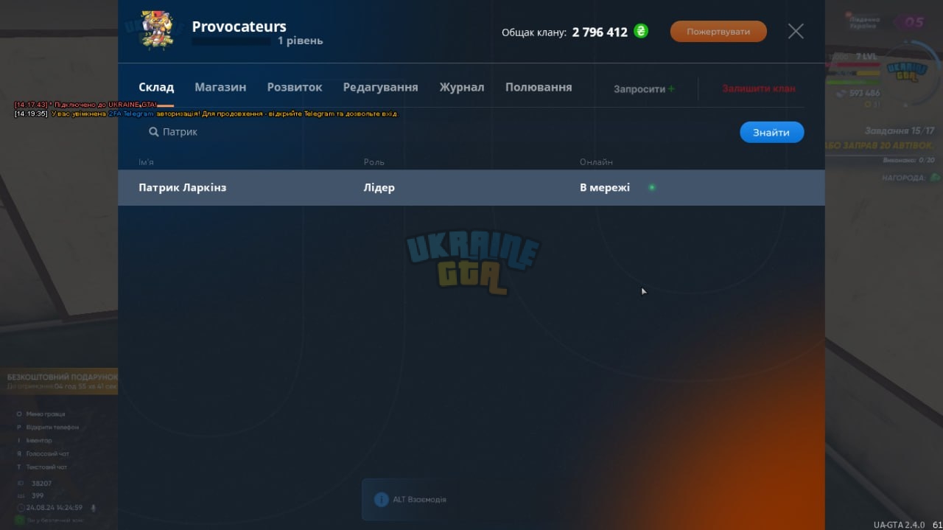Click the Роль column header

374,162
